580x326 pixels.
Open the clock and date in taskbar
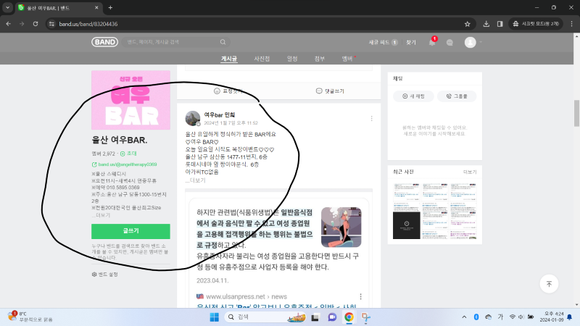(551, 317)
